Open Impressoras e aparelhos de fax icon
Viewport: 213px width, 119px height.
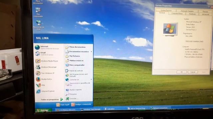pyautogui.click(x=67, y=84)
